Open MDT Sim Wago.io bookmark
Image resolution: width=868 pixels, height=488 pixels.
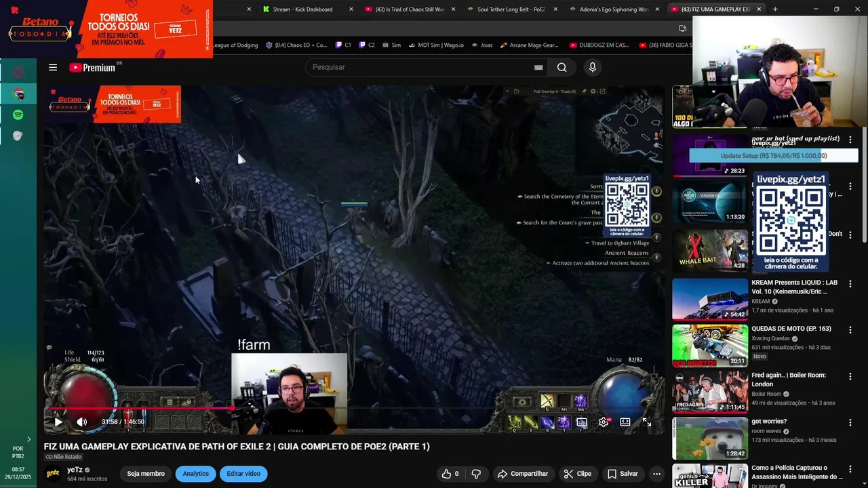pyautogui.click(x=435, y=45)
